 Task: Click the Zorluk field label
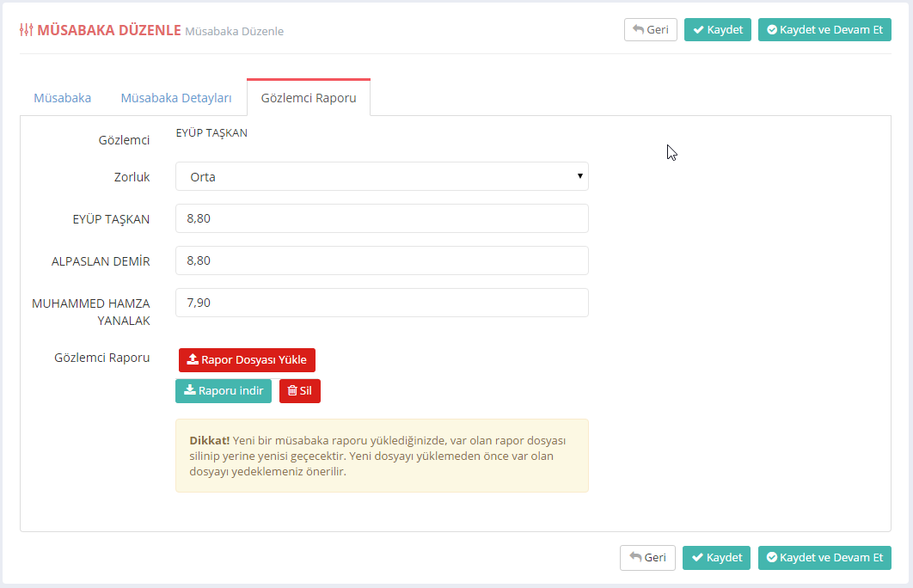[132, 177]
